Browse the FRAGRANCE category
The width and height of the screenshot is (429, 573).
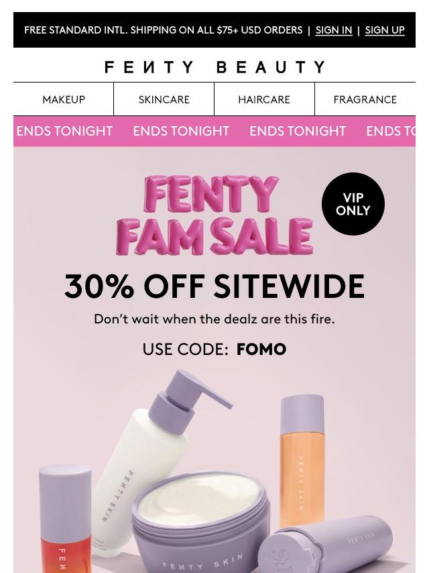pyautogui.click(x=365, y=99)
